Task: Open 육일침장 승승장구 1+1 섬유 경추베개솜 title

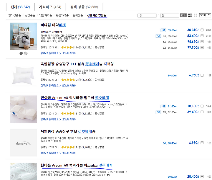Action: tap(77, 64)
